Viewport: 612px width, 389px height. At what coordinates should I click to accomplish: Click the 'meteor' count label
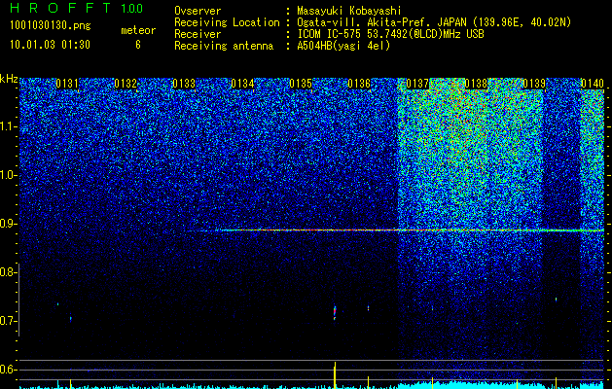point(138,30)
